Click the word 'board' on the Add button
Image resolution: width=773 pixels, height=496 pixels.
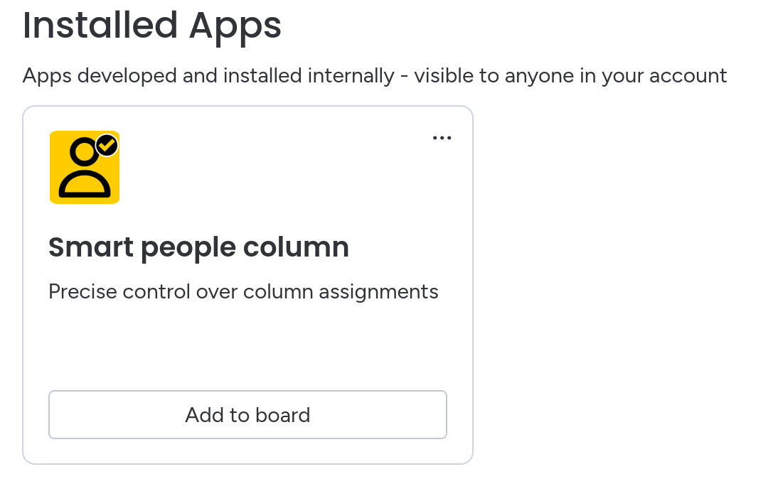point(283,415)
